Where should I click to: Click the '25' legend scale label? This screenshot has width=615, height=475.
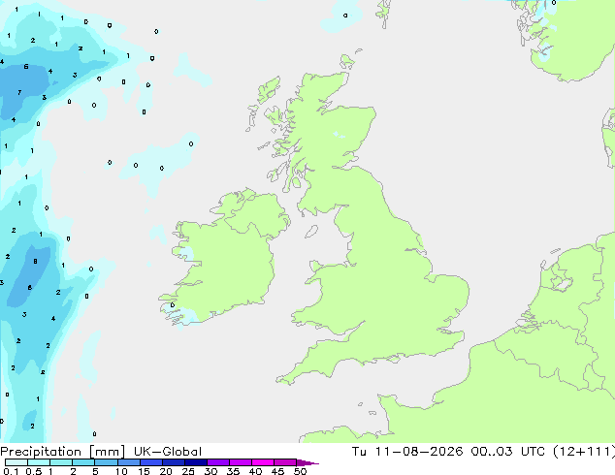point(188,471)
